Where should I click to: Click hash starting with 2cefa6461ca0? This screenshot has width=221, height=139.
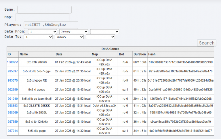[180, 90]
